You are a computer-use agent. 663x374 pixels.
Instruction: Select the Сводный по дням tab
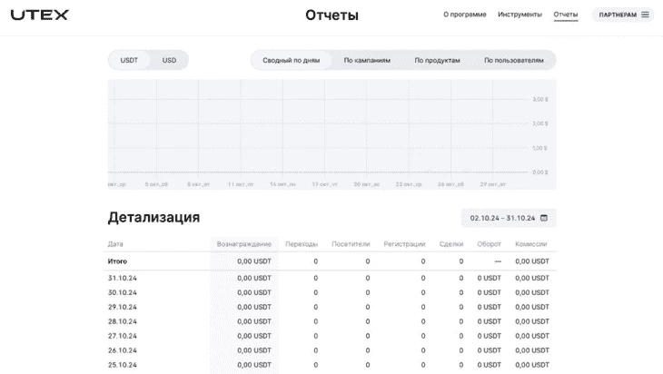[291, 60]
